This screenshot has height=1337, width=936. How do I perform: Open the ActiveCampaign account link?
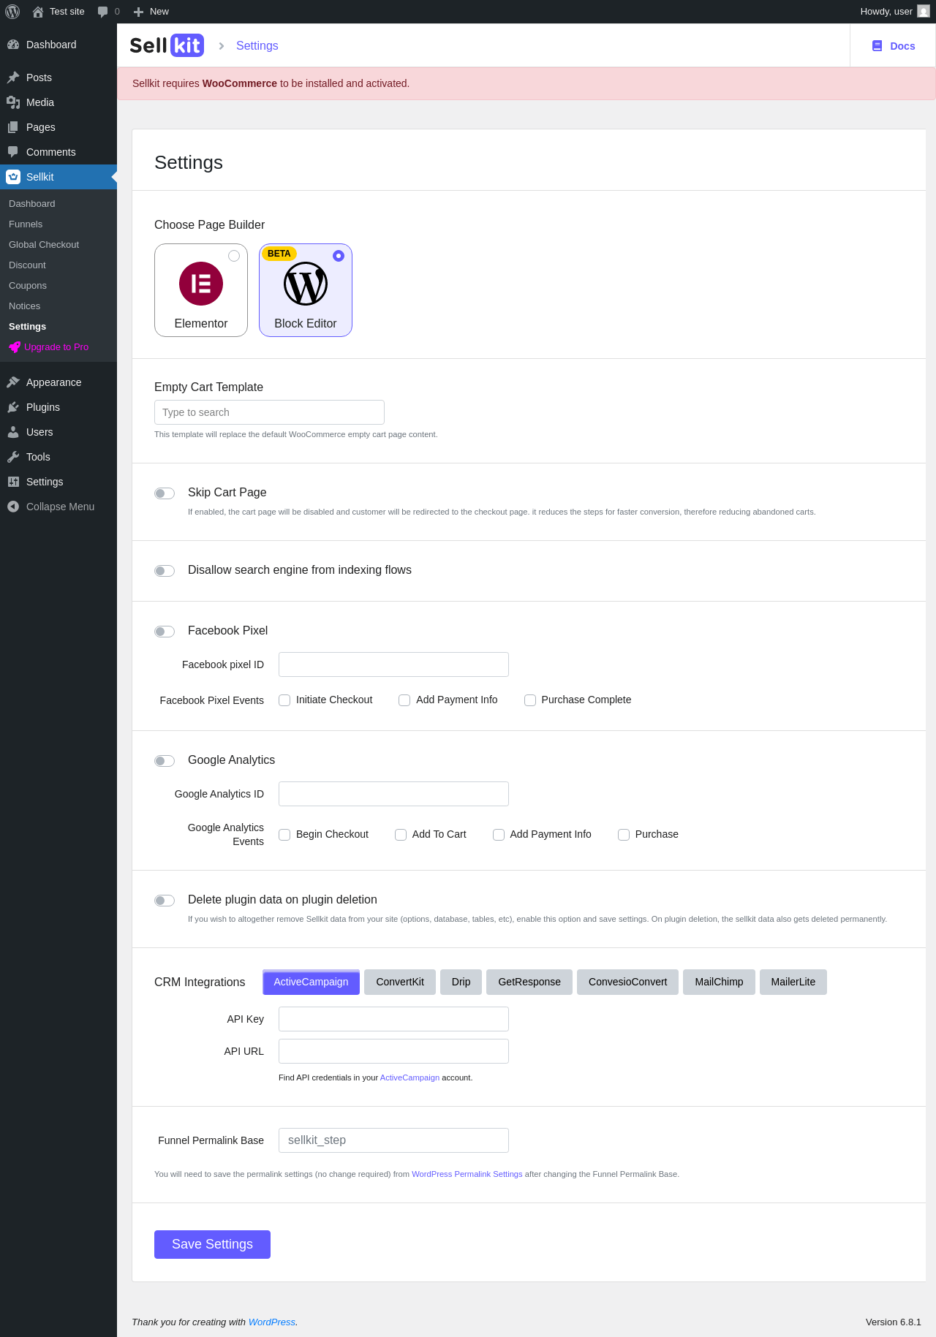point(409,1077)
